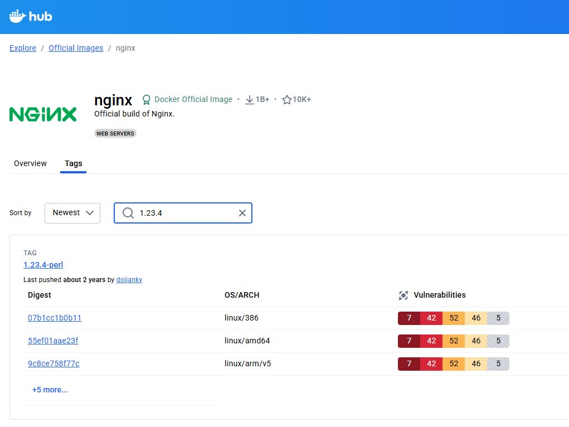Image resolution: width=569 pixels, height=427 pixels.
Task: Click the star icon beside 10K+
Action: click(x=286, y=100)
